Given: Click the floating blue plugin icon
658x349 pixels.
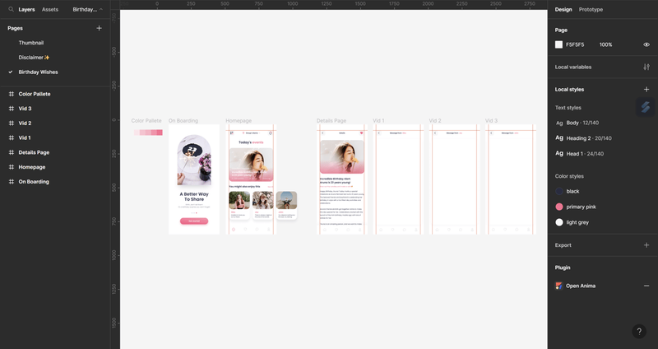Looking at the screenshot, I should coord(646,107).
